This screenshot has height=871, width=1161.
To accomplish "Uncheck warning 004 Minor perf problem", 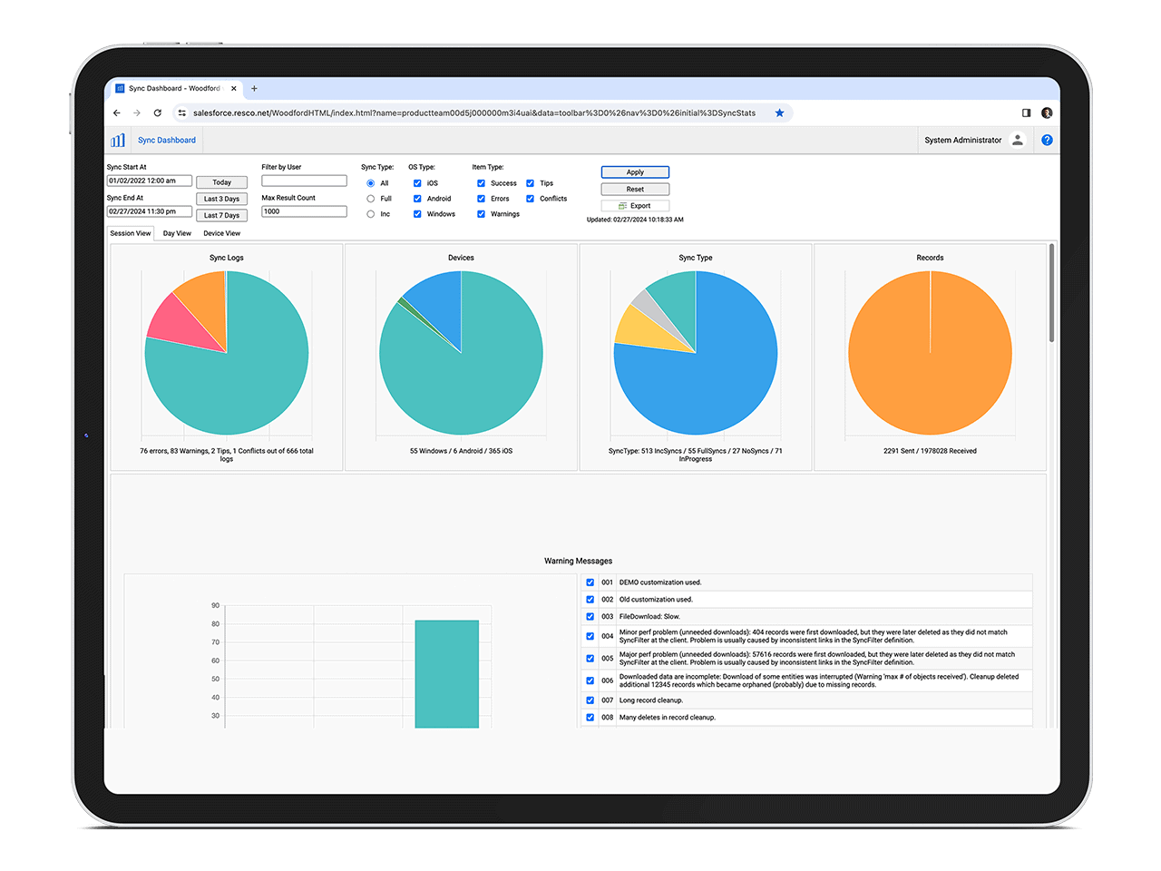I will 590,636.
